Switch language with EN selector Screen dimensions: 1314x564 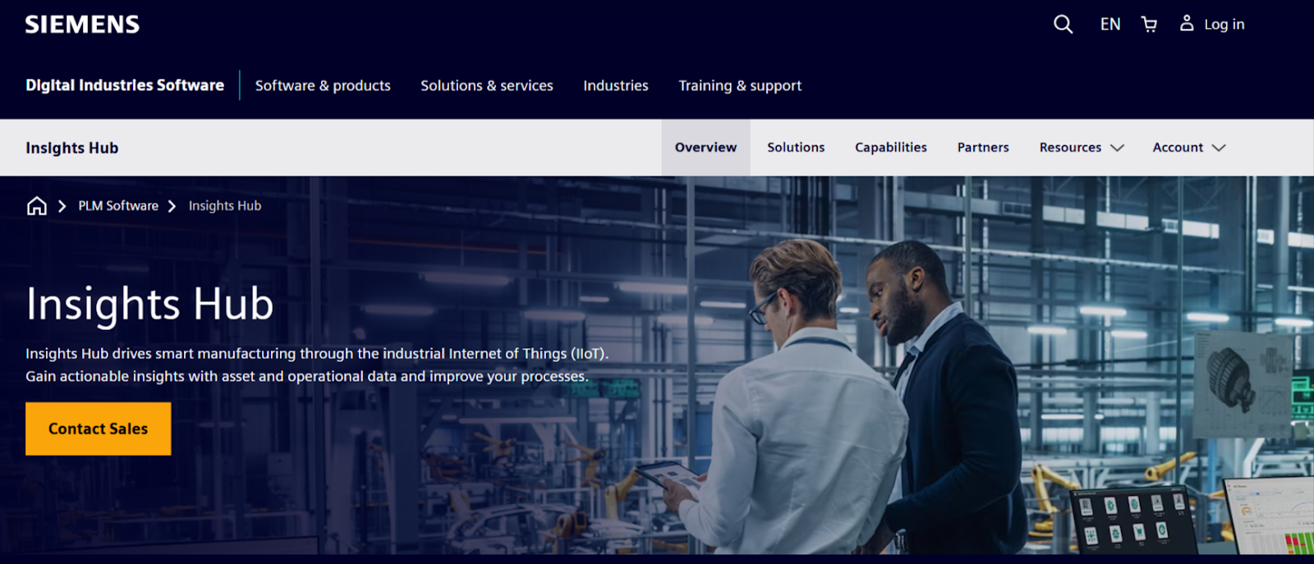(1110, 25)
